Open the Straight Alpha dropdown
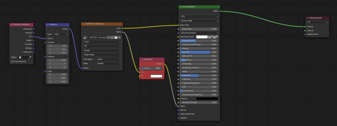The image size is (337, 126). click(x=109, y=63)
